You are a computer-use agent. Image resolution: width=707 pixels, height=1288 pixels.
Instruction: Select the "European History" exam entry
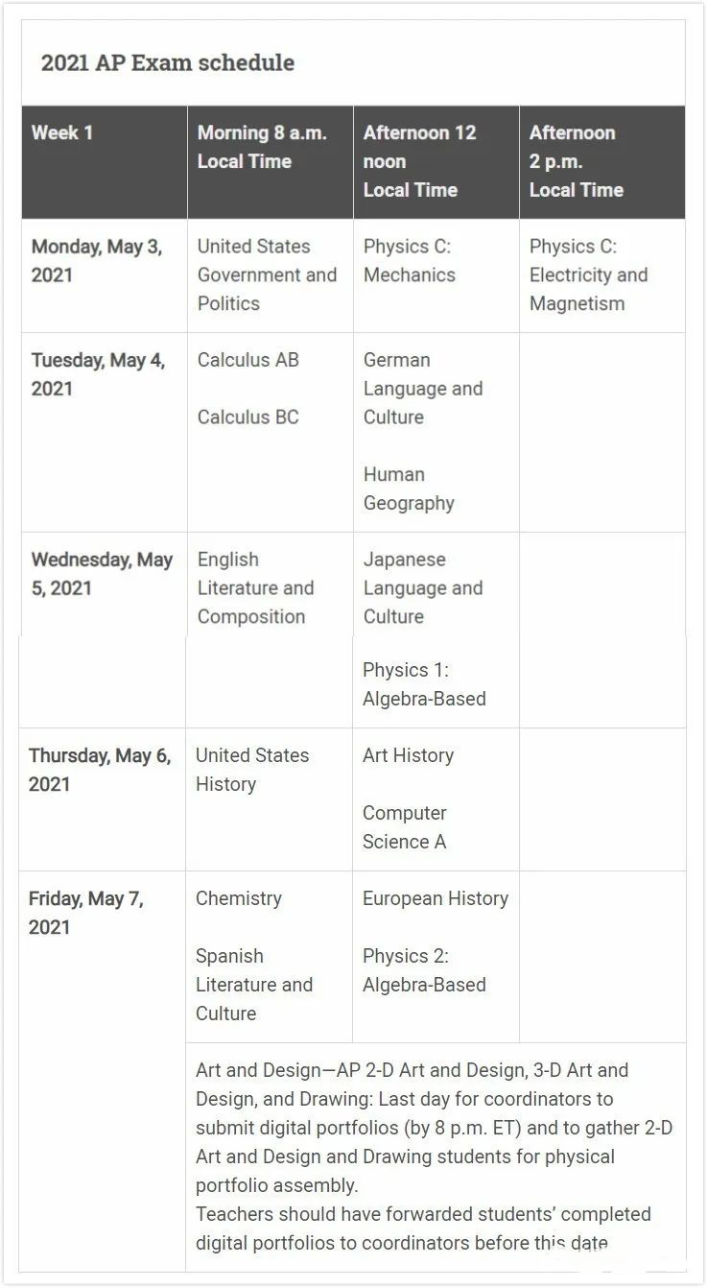coord(436,898)
